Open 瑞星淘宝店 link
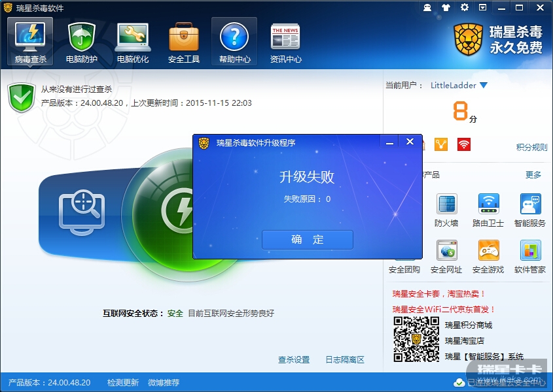Viewport: 553px width, 392px height. coord(465,340)
